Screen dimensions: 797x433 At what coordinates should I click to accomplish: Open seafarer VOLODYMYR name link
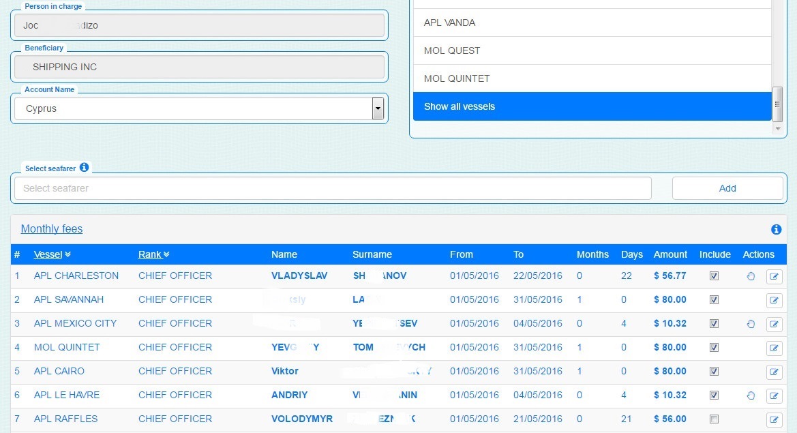tap(302, 419)
